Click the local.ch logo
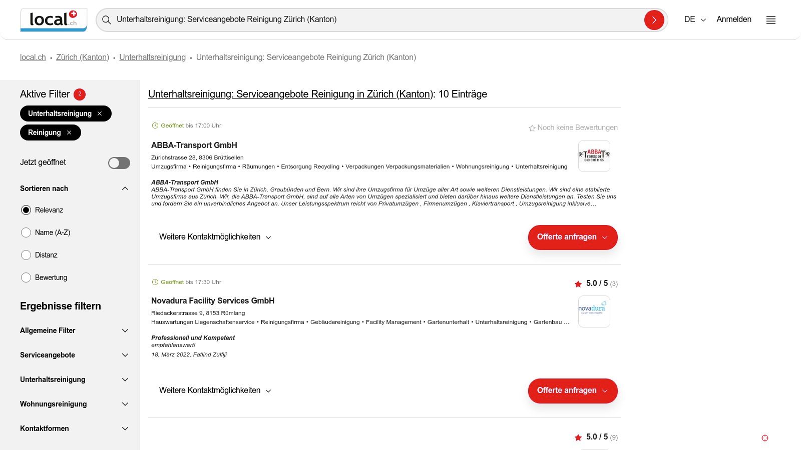The height and width of the screenshot is (450, 801). pyautogui.click(x=54, y=20)
